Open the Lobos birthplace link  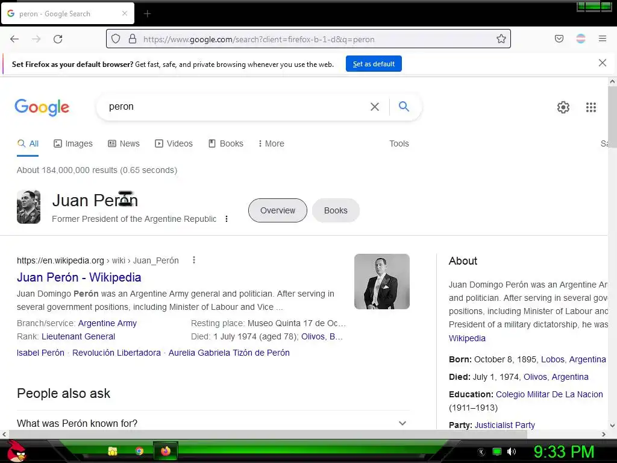[553, 359]
